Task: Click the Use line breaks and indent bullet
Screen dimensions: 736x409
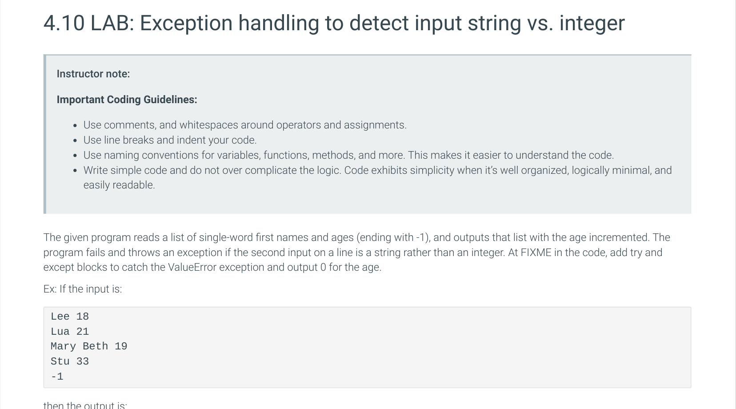Action: pos(170,140)
